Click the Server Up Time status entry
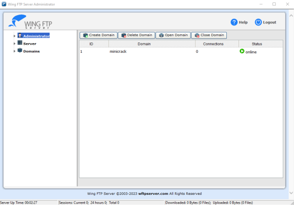 [29, 203]
